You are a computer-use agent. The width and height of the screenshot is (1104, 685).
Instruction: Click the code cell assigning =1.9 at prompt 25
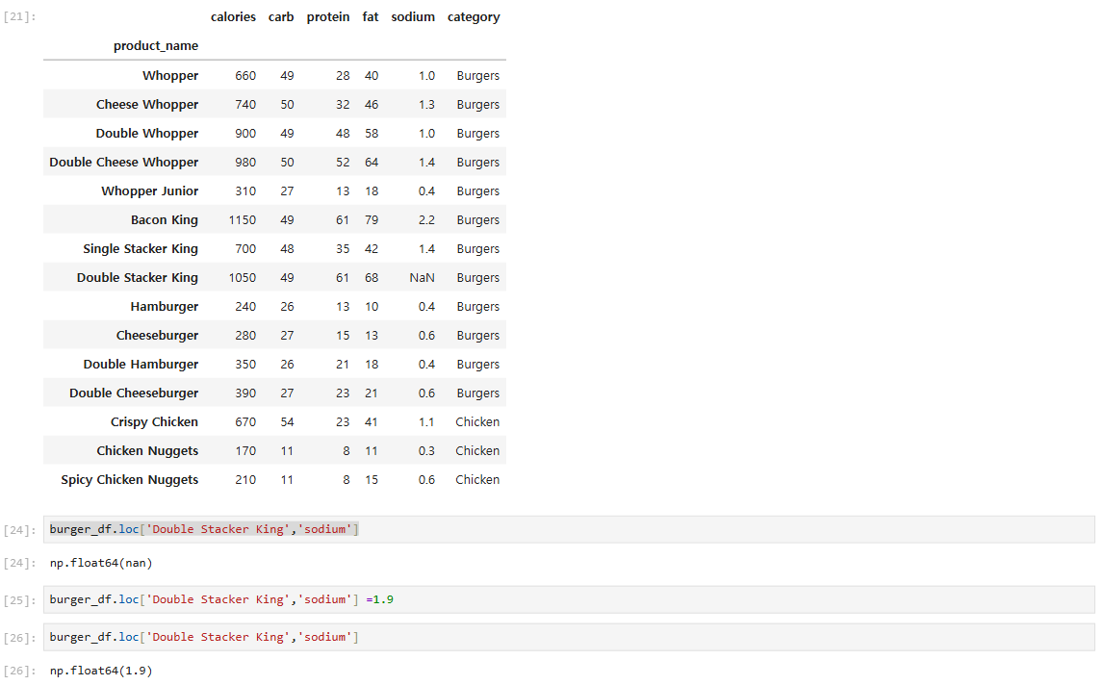pos(569,599)
